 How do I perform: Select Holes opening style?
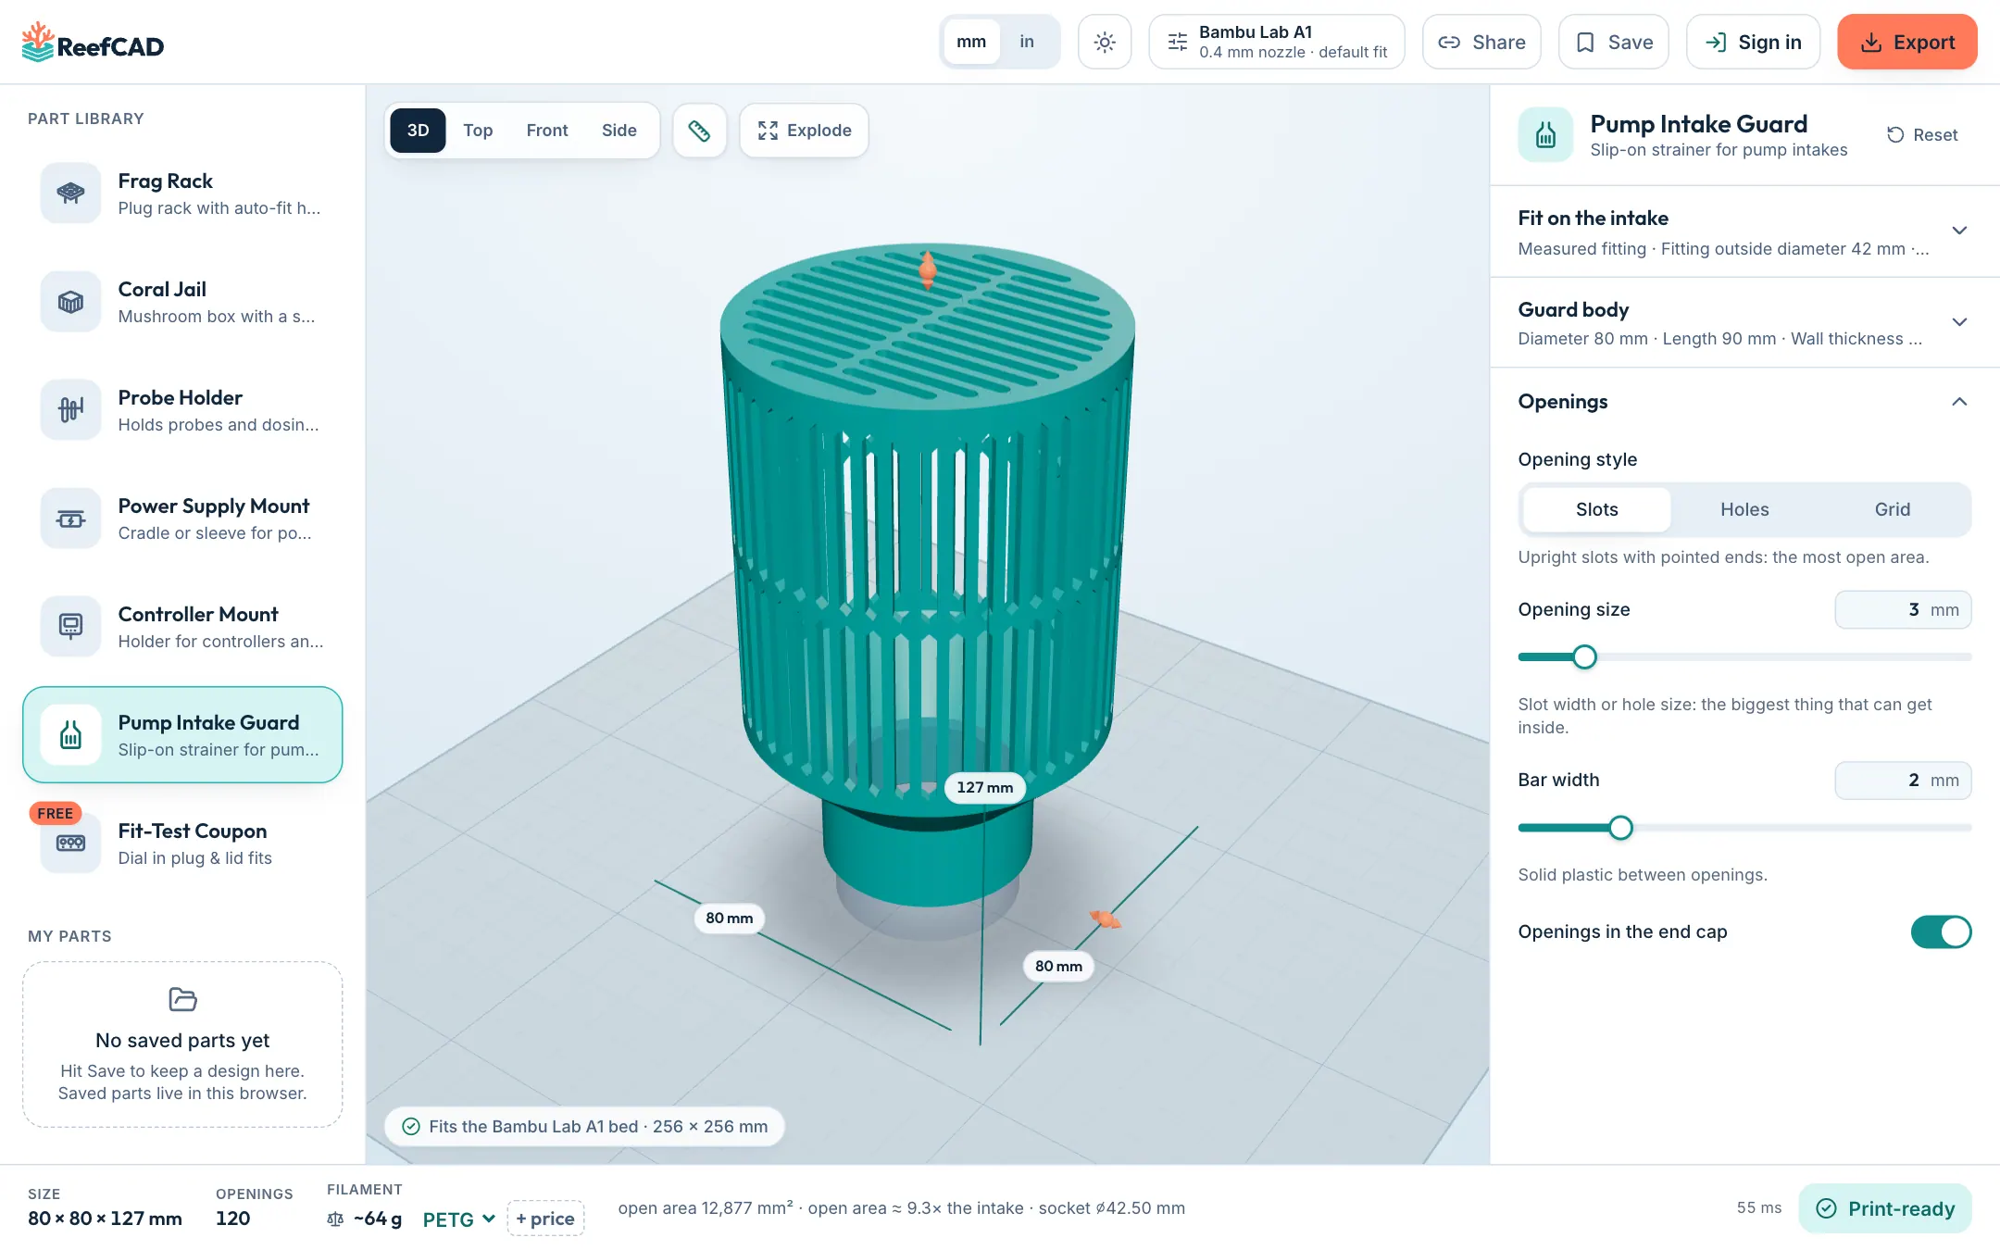pyautogui.click(x=1744, y=509)
